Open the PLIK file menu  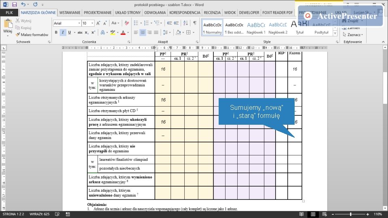(9, 13)
